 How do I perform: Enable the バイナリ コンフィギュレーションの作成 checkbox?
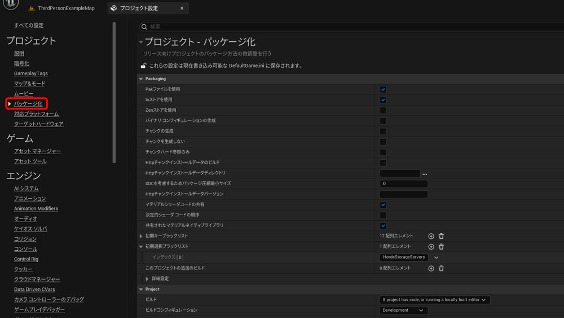pyautogui.click(x=383, y=121)
